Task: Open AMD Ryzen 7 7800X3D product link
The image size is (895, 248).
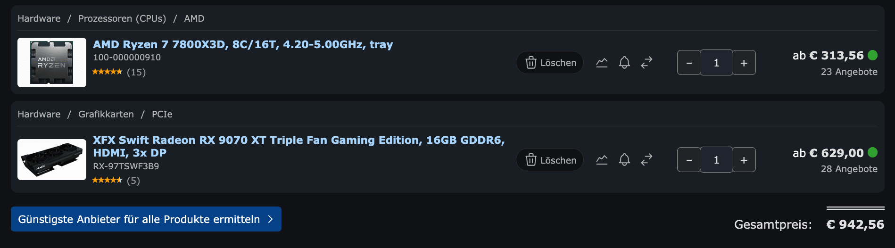Action: (243, 44)
